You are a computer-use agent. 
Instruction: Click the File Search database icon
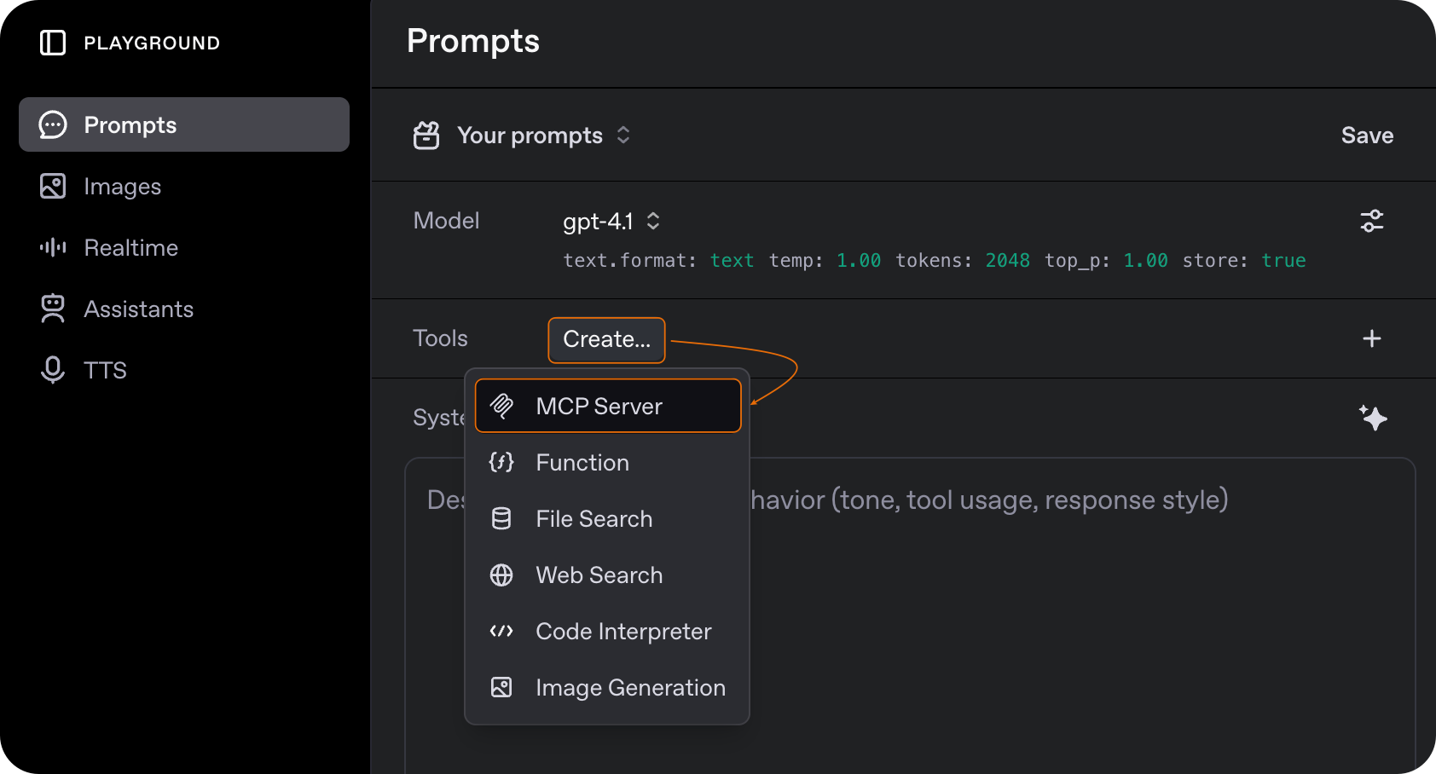501,518
